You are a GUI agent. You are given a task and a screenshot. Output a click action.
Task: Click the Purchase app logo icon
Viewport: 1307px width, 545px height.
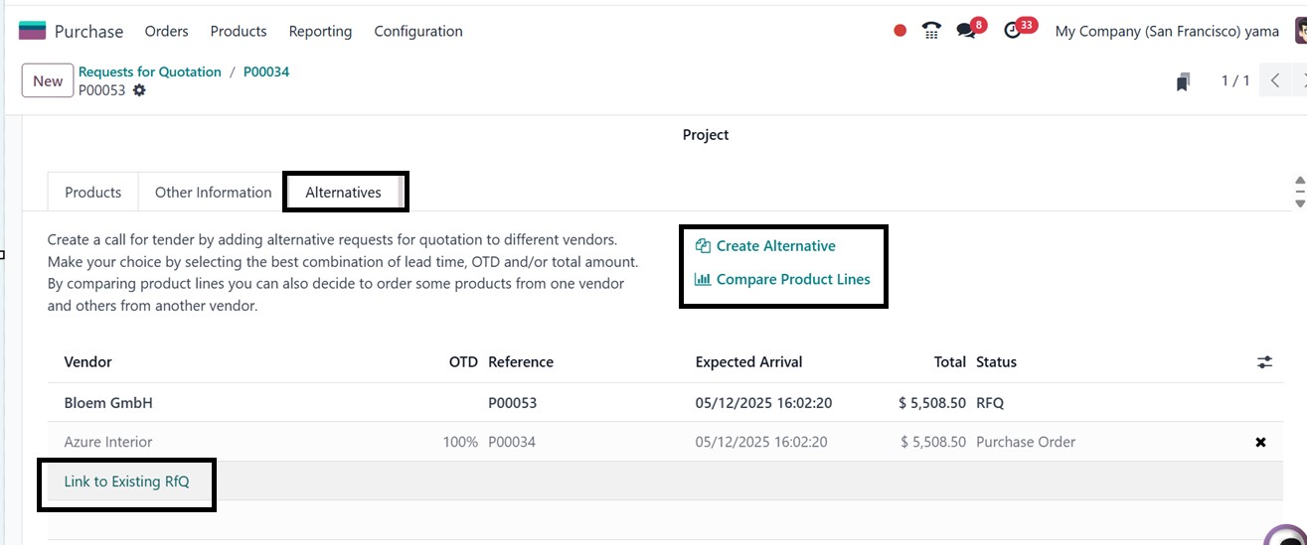point(32,31)
